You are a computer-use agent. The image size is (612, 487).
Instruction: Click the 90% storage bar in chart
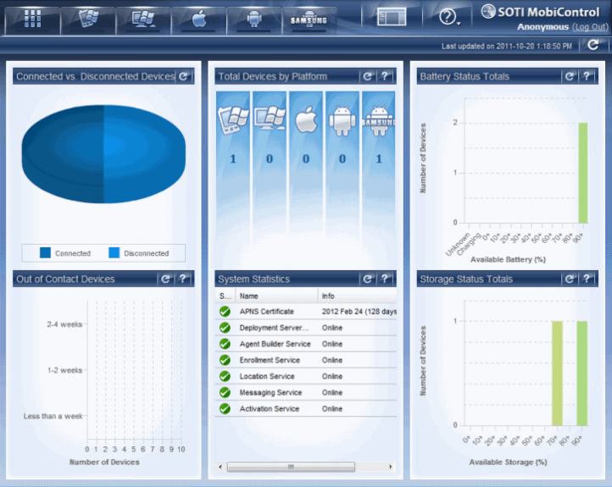click(x=582, y=374)
